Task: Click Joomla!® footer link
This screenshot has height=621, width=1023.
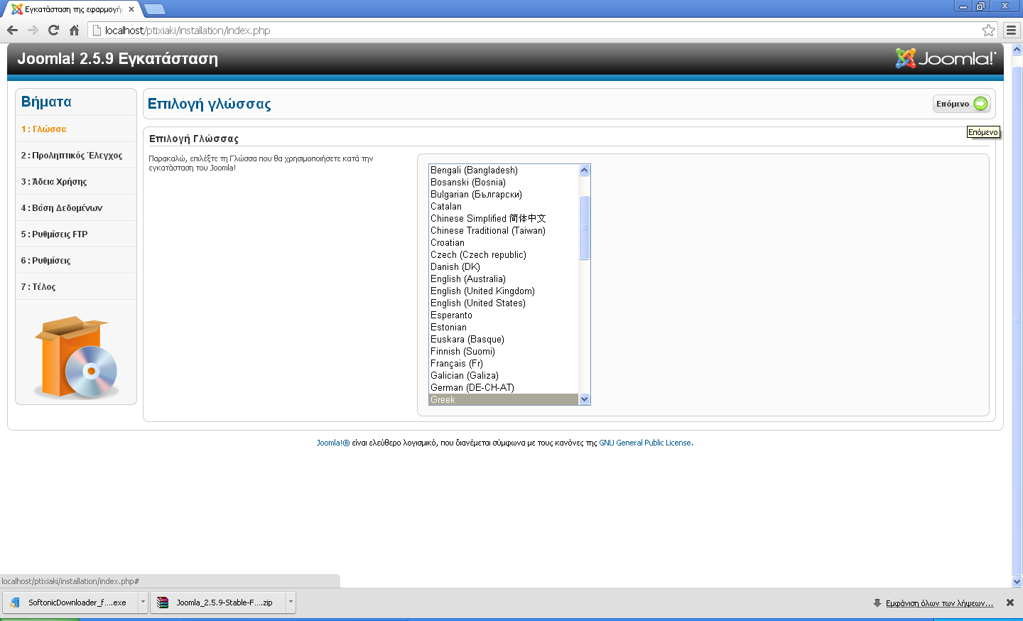Action: 333,443
